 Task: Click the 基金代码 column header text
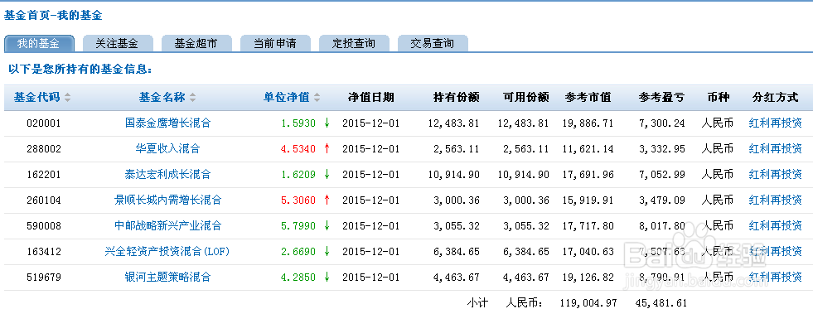[36, 98]
